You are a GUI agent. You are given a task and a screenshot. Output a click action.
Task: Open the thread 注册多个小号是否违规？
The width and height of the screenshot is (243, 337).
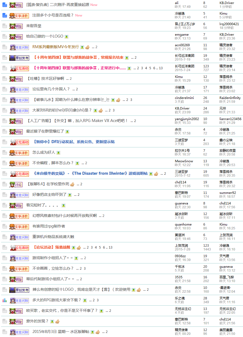(x=53, y=15)
